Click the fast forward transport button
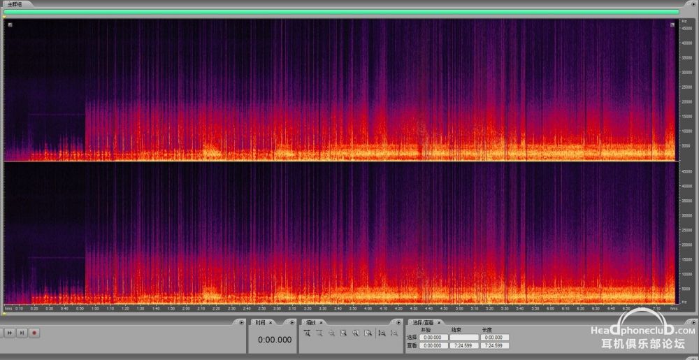This screenshot has width=699, height=360. (x=9, y=333)
